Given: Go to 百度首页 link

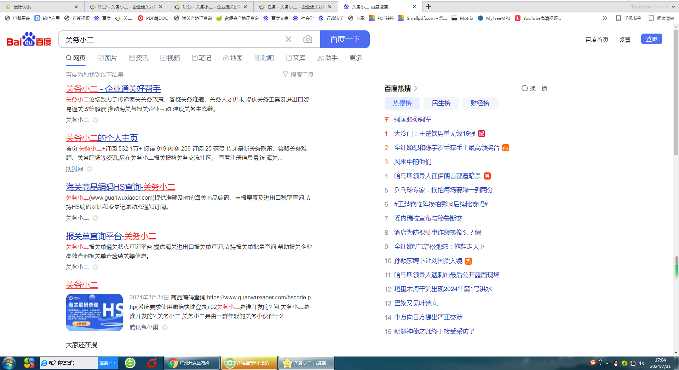Looking at the screenshot, I should click(597, 40).
